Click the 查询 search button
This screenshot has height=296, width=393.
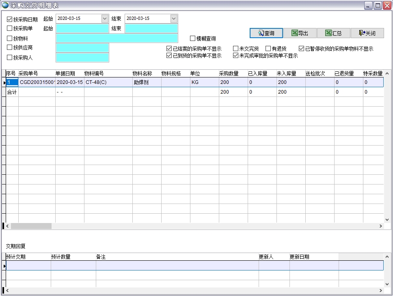266,33
